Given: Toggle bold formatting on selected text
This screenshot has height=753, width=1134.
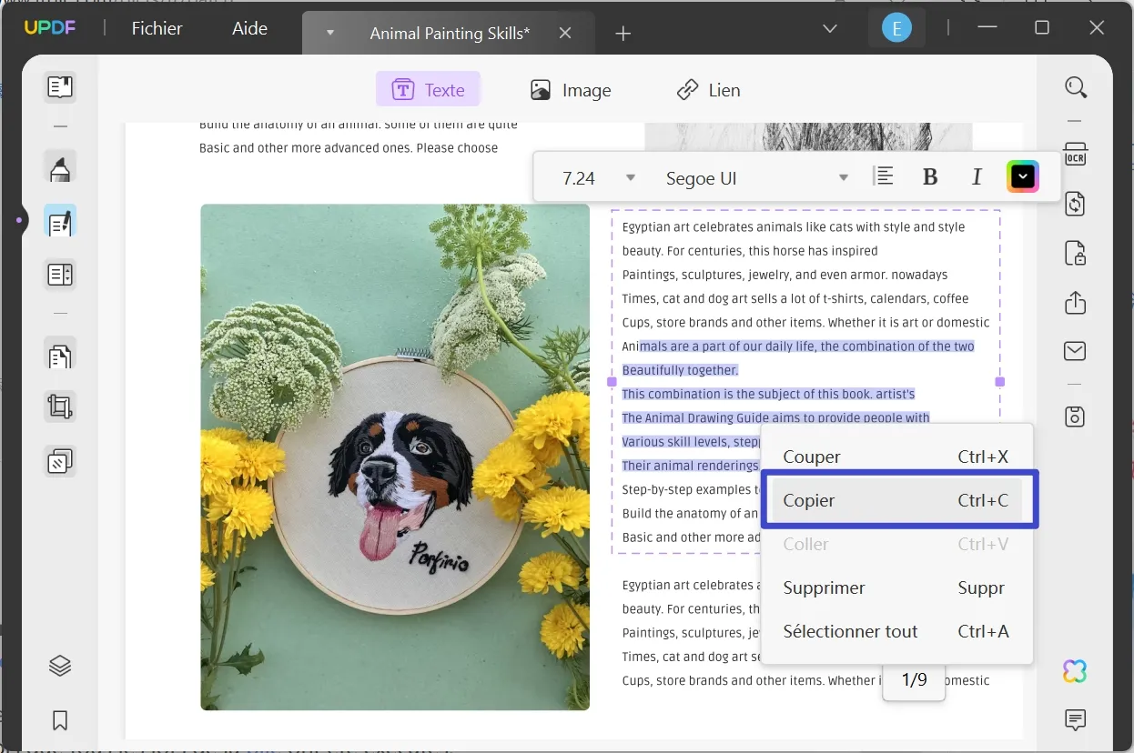Looking at the screenshot, I should click(930, 176).
